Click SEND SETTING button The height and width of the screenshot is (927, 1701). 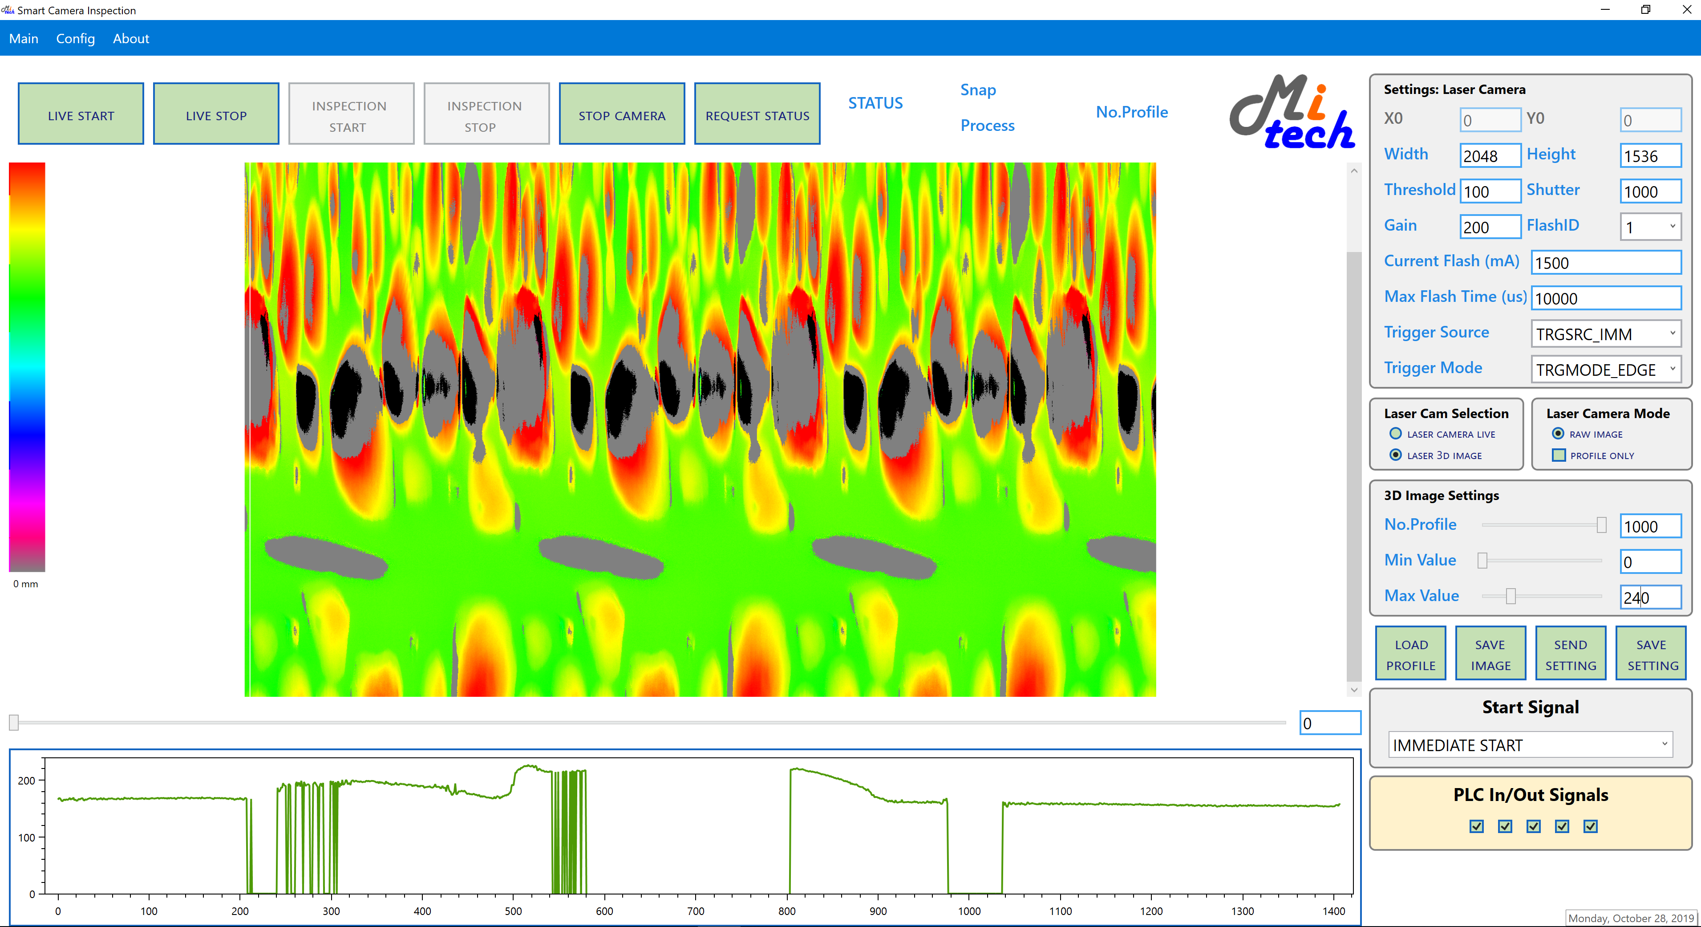pyautogui.click(x=1571, y=653)
